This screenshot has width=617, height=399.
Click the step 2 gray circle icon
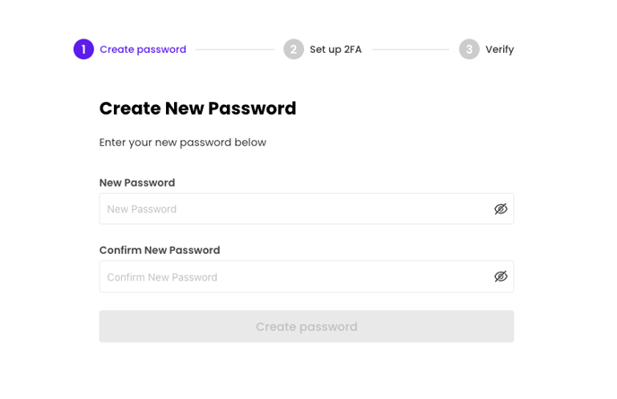pyautogui.click(x=293, y=49)
